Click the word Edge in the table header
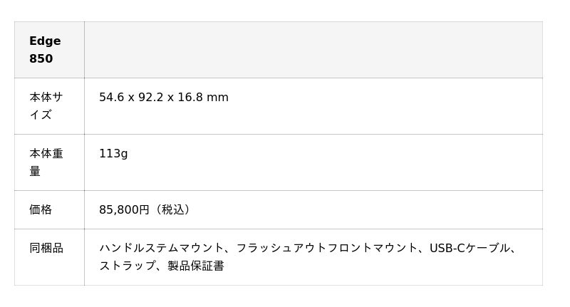 pos(45,41)
